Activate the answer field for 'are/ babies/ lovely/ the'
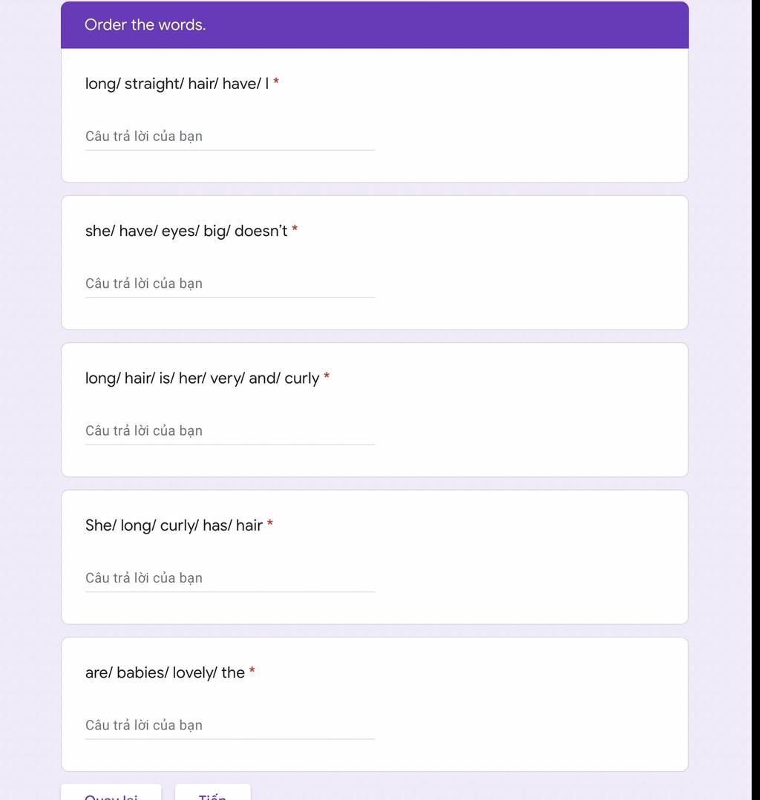760x800 pixels. pos(229,726)
